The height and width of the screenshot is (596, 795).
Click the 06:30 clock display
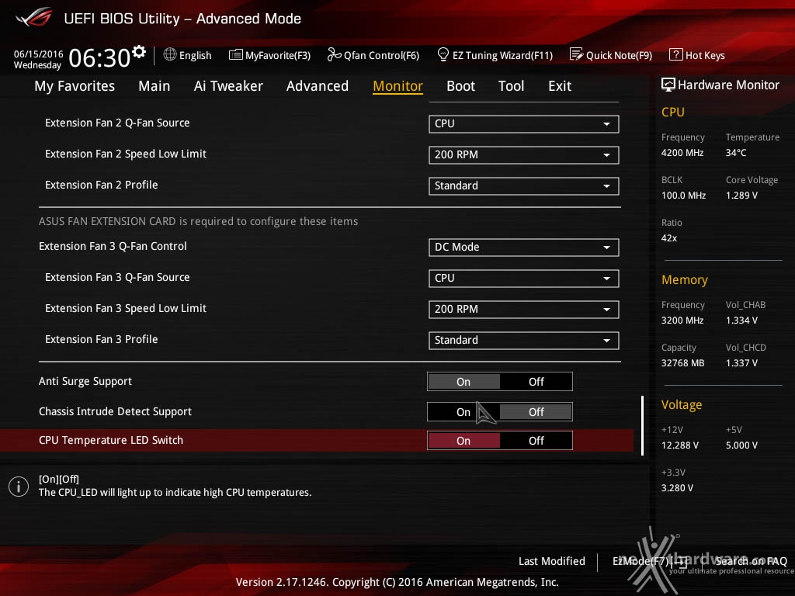pyautogui.click(x=99, y=57)
